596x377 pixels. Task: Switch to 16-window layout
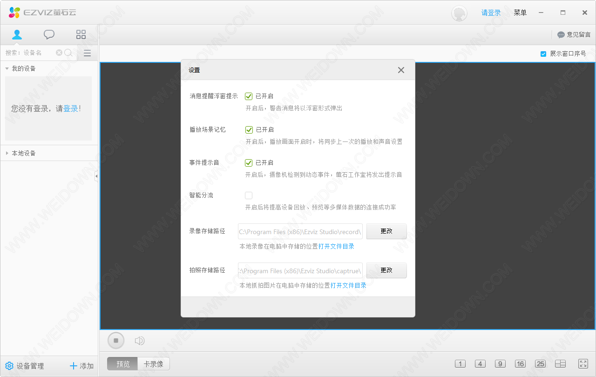pos(520,364)
